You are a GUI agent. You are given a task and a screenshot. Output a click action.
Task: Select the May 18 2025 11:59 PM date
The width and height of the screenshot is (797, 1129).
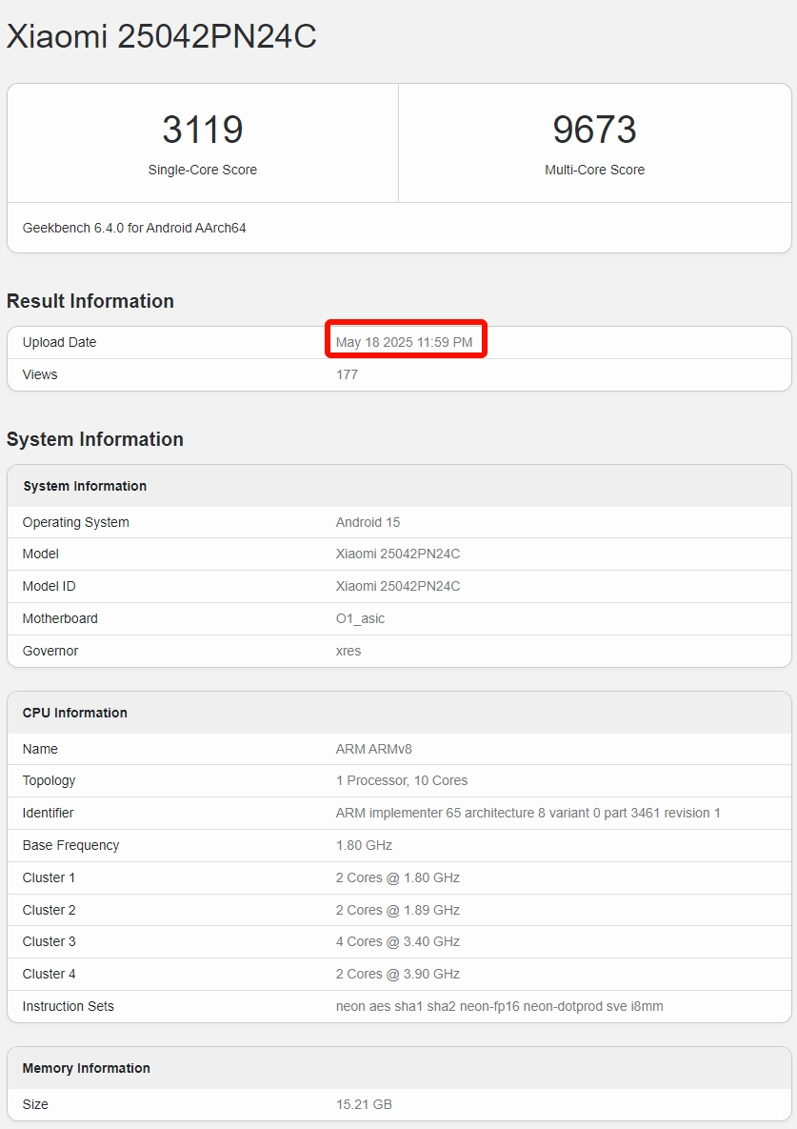click(405, 342)
